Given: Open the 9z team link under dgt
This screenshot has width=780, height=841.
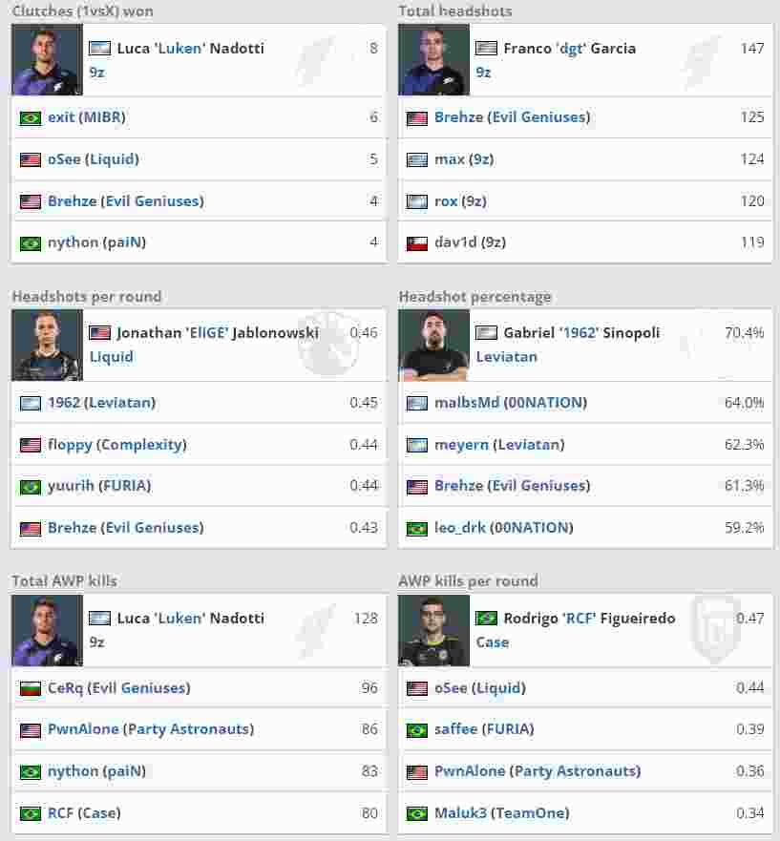Looking at the screenshot, I should [483, 73].
